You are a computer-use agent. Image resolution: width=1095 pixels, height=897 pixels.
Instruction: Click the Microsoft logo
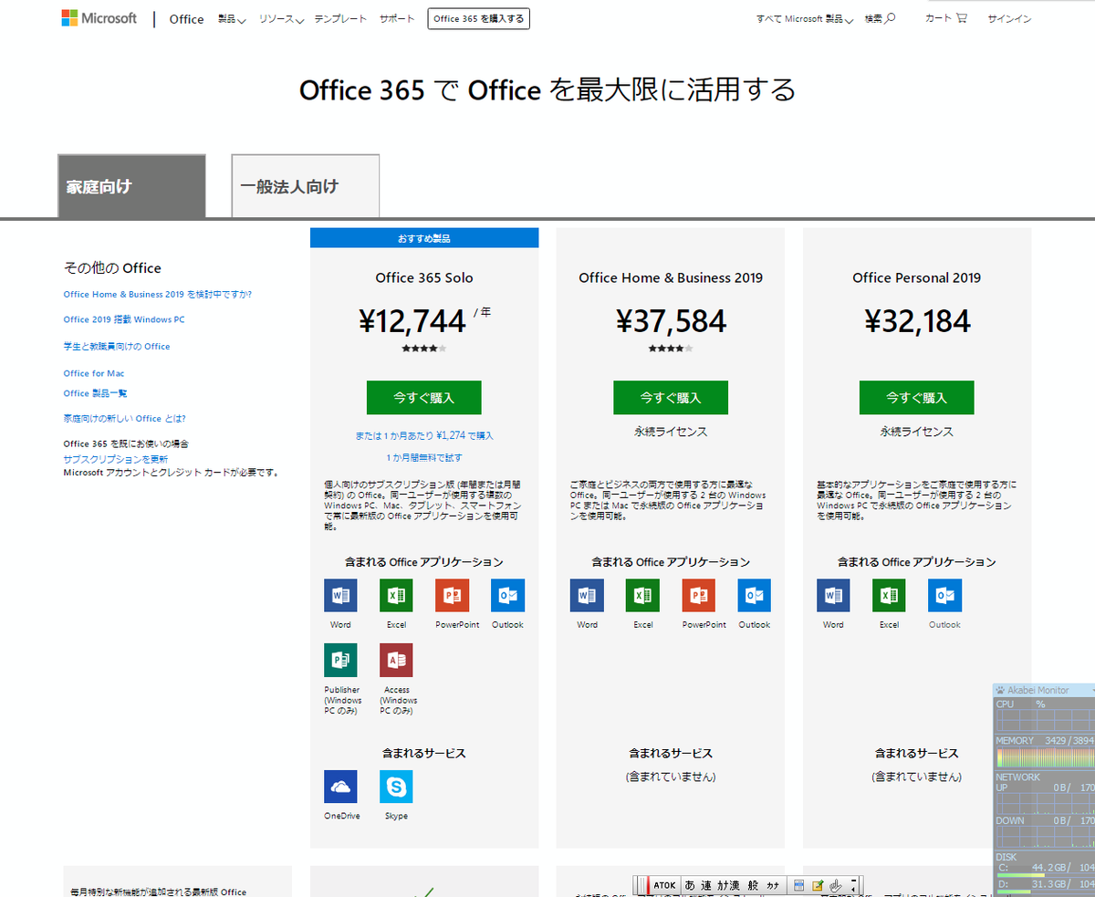click(99, 18)
